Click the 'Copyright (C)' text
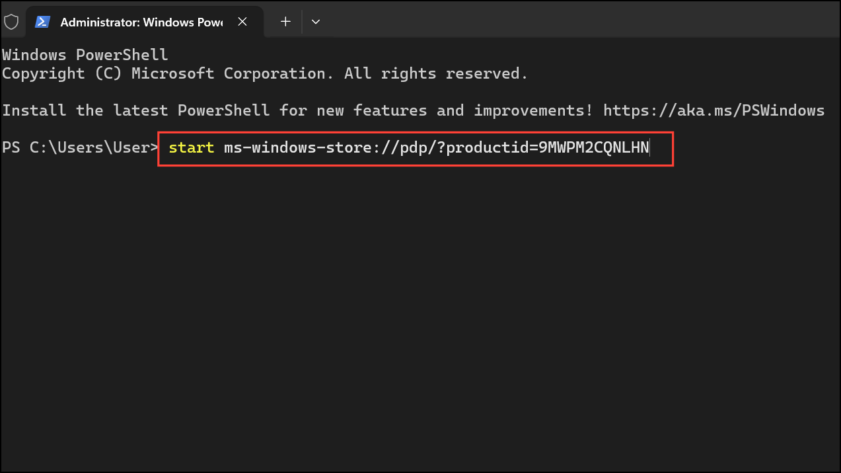 (61, 73)
